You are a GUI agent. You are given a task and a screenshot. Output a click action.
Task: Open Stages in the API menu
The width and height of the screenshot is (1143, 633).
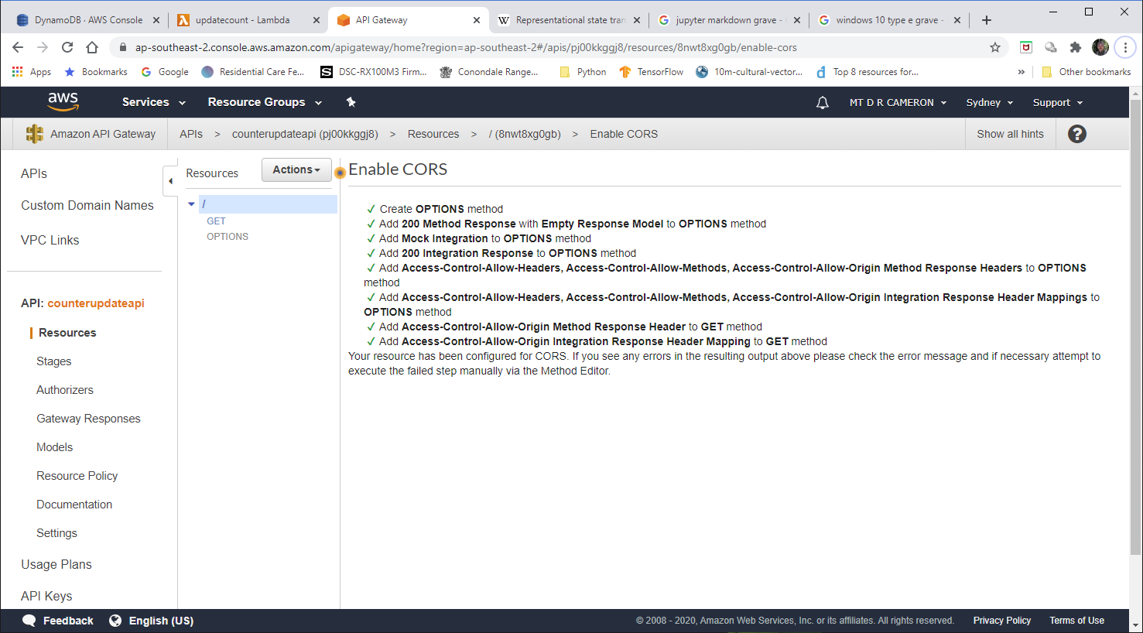click(53, 361)
